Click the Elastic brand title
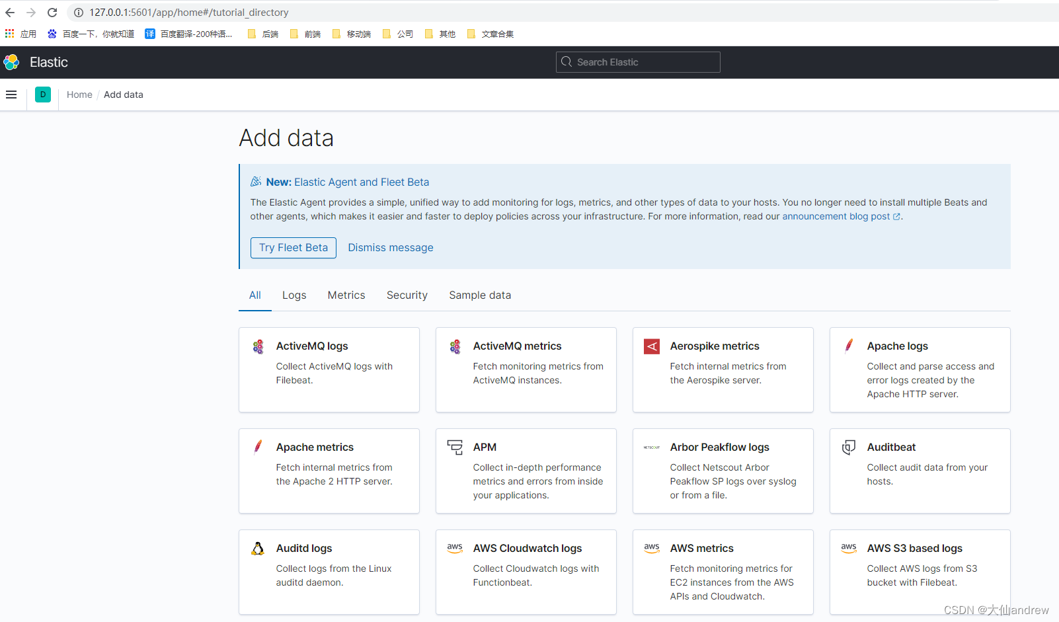Screen dimensions: 1059x622 (49, 62)
